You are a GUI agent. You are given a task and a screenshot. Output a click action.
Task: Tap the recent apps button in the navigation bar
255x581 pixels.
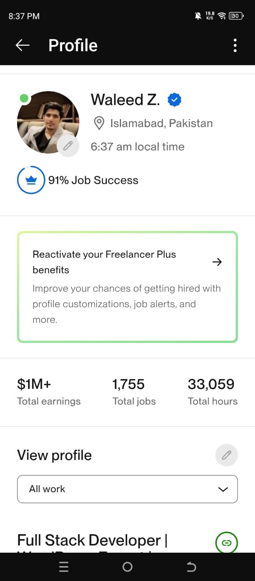click(x=64, y=566)
